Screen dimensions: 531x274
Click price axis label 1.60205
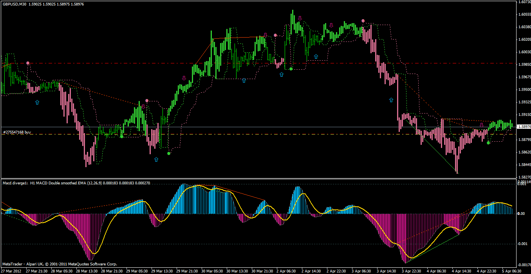click(524, 40)
